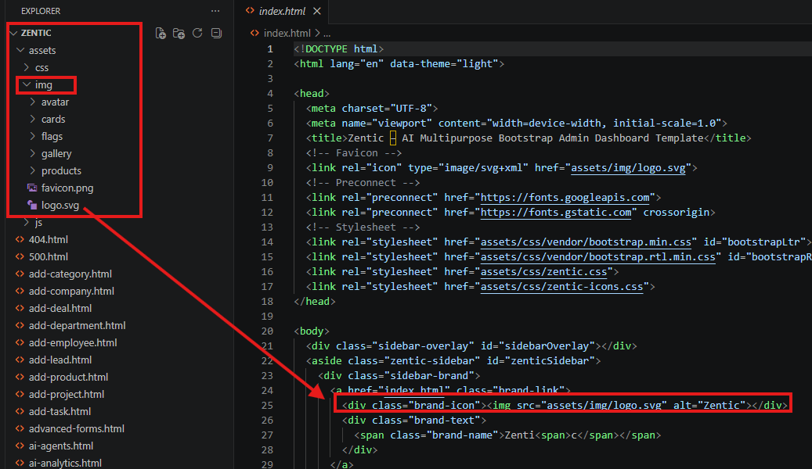Open logo.svg in the file tree
This screenshot has height=469, width=812.
tap(60, 206)
